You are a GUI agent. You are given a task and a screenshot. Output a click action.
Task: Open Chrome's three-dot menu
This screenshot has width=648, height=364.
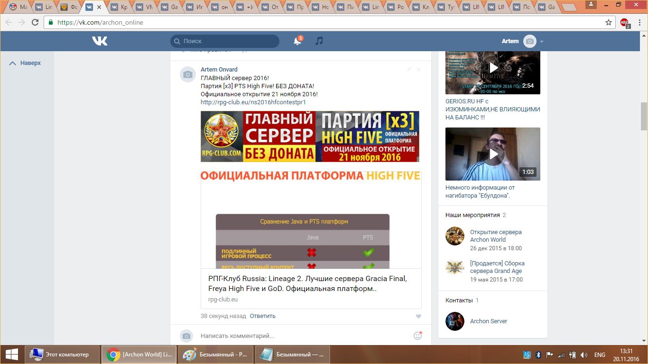point(639,22)
